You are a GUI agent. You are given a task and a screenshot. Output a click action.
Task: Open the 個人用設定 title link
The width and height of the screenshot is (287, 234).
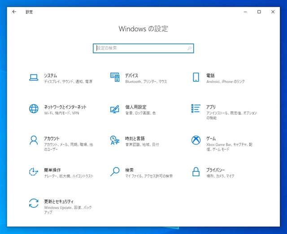(x=135, y=107)
